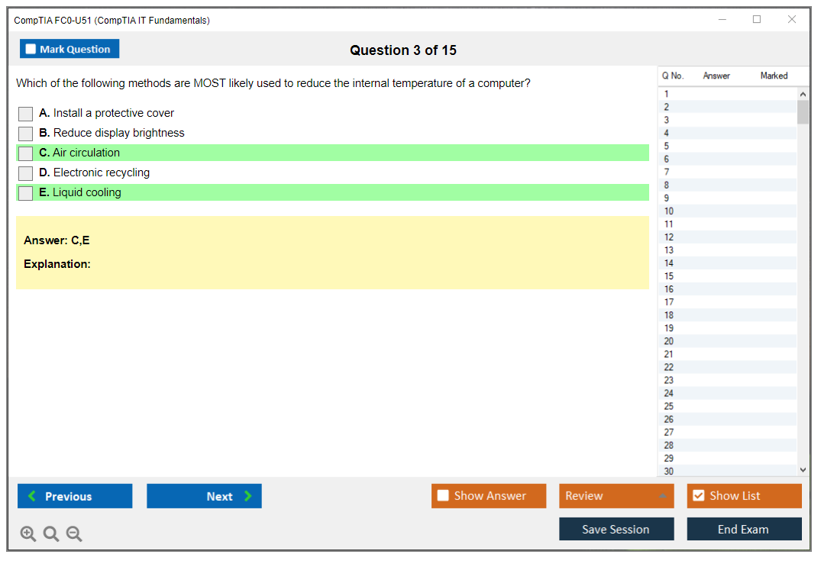
Task: Click the End Exam button
Action: pos(744,529)
